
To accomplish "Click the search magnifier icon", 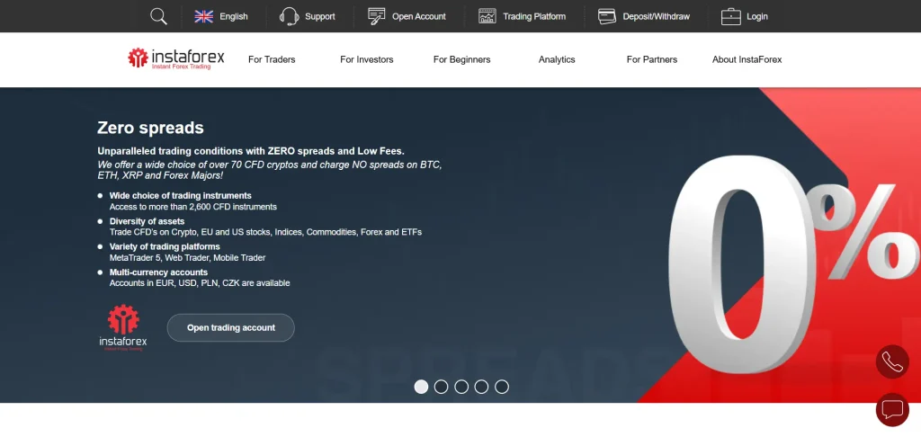I will click(x=158, y=16).
